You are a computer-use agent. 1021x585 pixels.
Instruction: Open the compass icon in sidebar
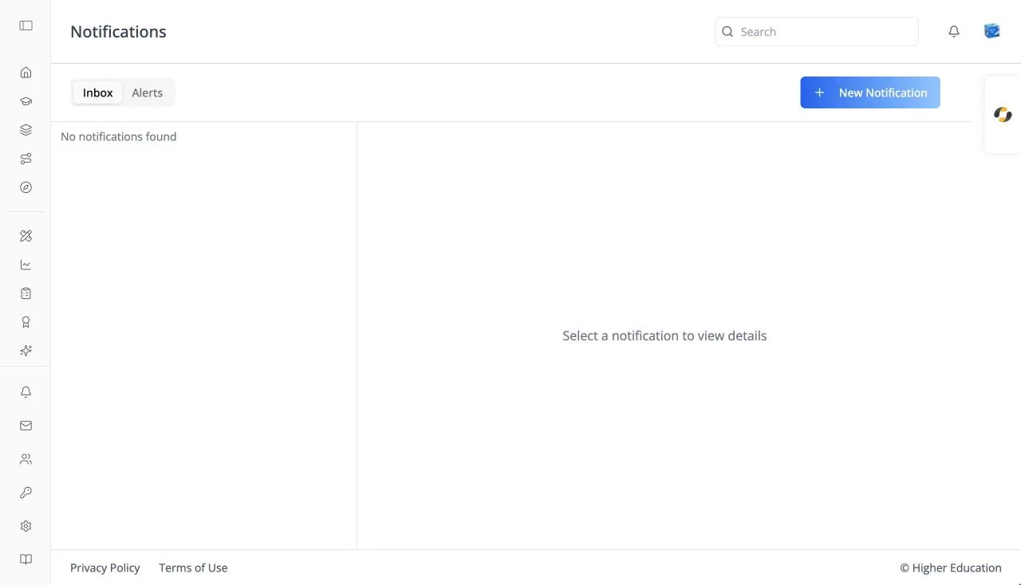(x=26, y=187)
